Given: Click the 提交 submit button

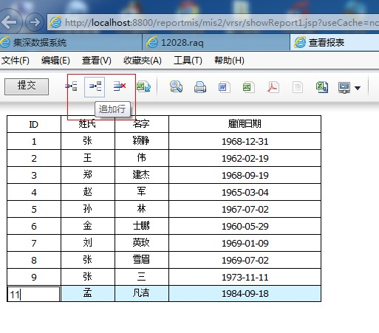Looking at the screenshot, I should (x=27, y=86).
